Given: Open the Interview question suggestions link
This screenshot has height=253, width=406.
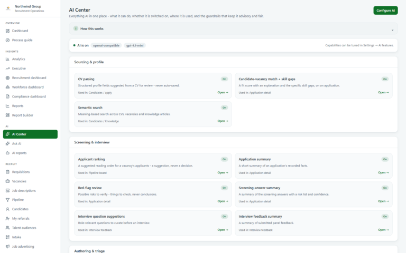Looking at the screenshot, I should coord(223,230).
